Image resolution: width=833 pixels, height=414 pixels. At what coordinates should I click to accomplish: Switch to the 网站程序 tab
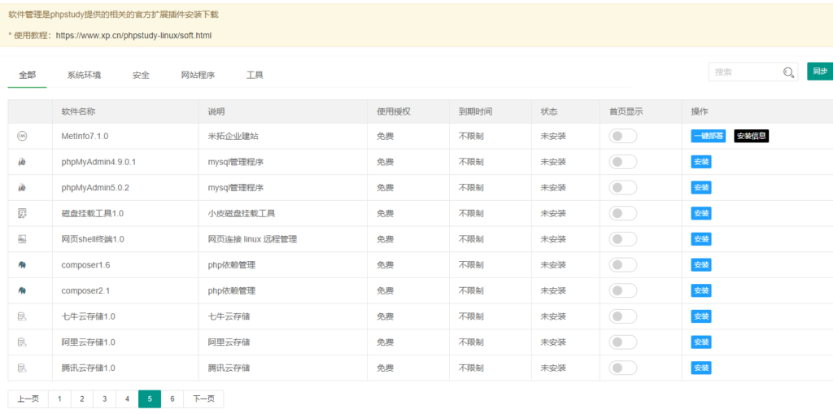[198, 75]
